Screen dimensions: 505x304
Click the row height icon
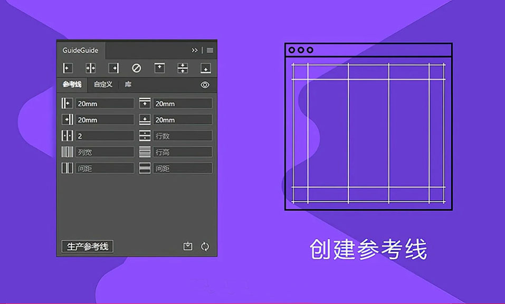(x=145, y=151)
